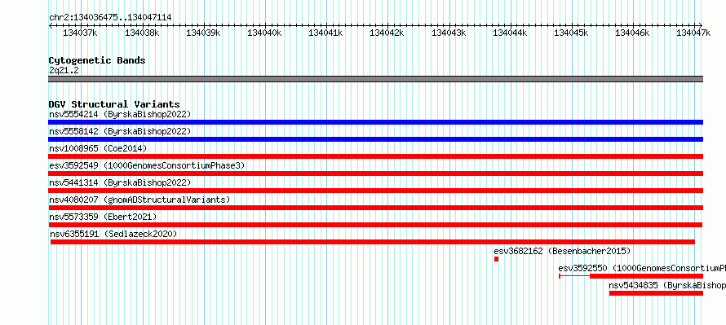This screenshot has width=726, height=325.
Task: Click ruler position 134041k
Action: (326, 33)
